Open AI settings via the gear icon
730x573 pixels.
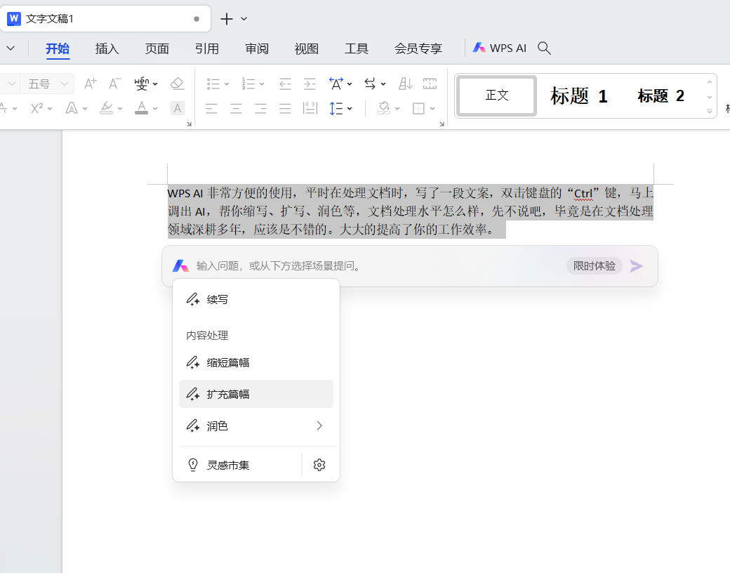point(319,465)
